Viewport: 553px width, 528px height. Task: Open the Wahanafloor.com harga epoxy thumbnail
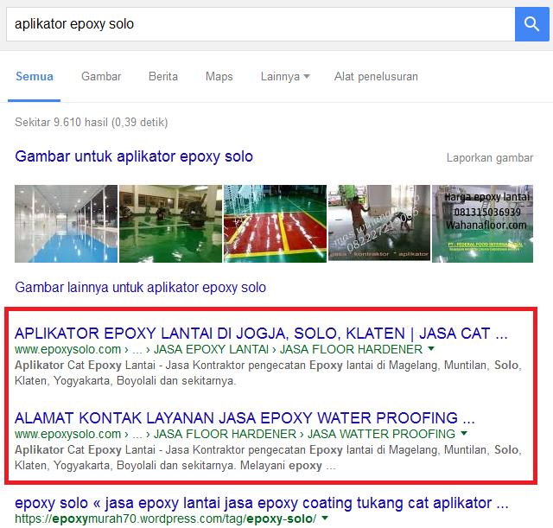(x=482, y=224)
